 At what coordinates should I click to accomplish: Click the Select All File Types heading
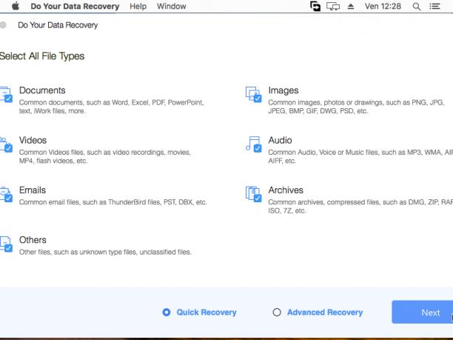tap(42, 56)
